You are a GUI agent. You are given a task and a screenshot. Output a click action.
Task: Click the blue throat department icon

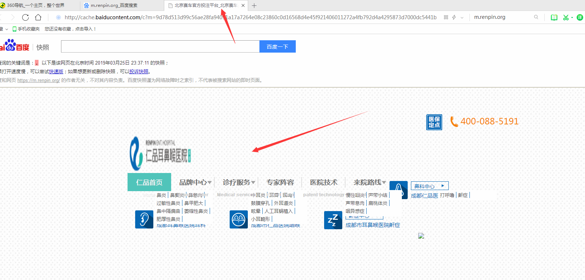239,219
